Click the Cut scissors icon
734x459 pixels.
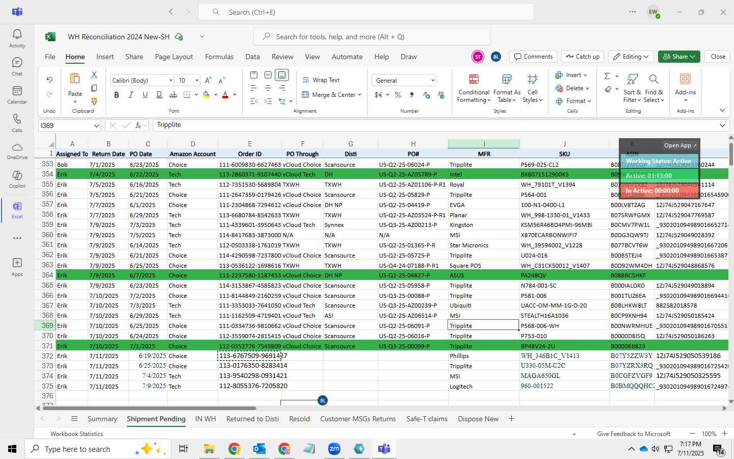pos(94,75)
